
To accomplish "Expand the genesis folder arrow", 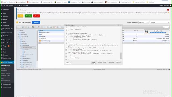I will pos(21,60).
